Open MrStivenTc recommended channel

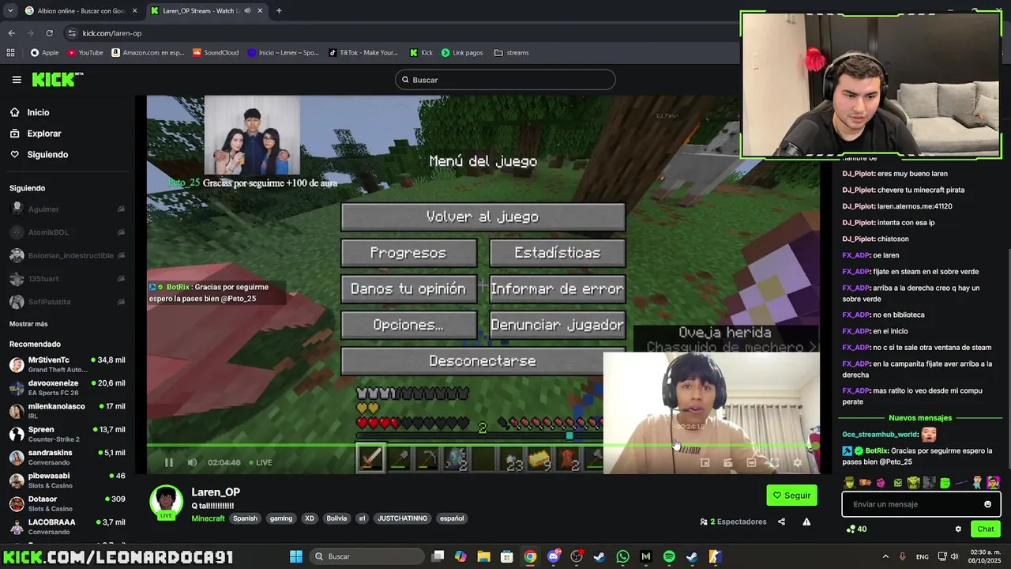pos(67,364)
